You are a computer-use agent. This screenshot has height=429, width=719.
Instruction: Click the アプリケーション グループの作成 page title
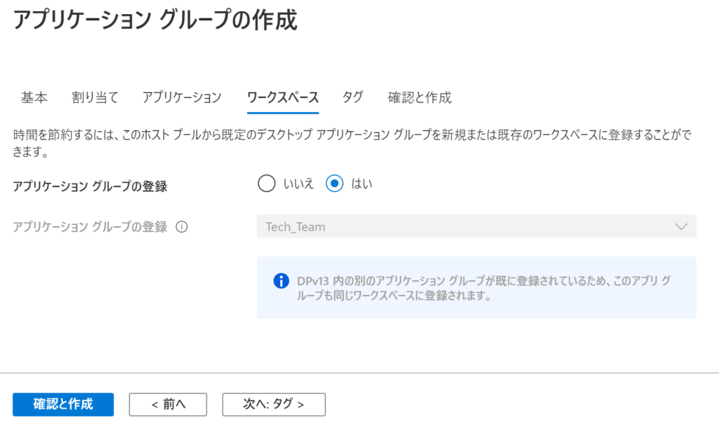point(155,20)
